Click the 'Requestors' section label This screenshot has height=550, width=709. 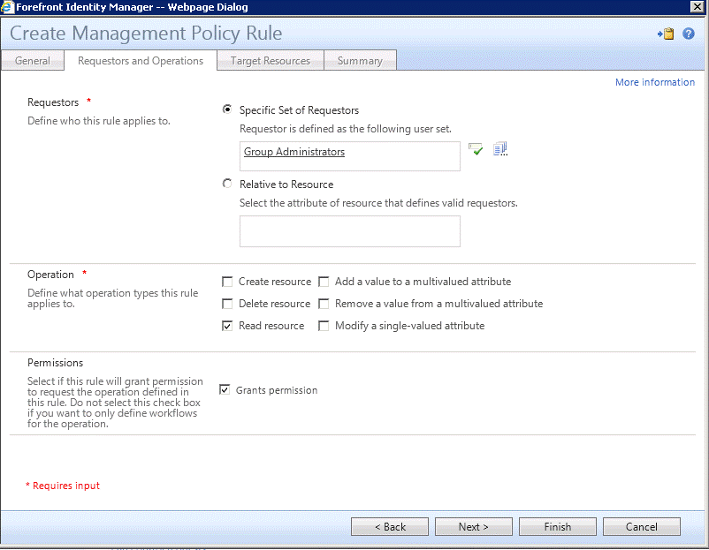[x=53, y=102]
